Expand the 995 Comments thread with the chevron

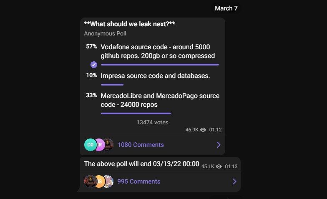coord(234,181)
